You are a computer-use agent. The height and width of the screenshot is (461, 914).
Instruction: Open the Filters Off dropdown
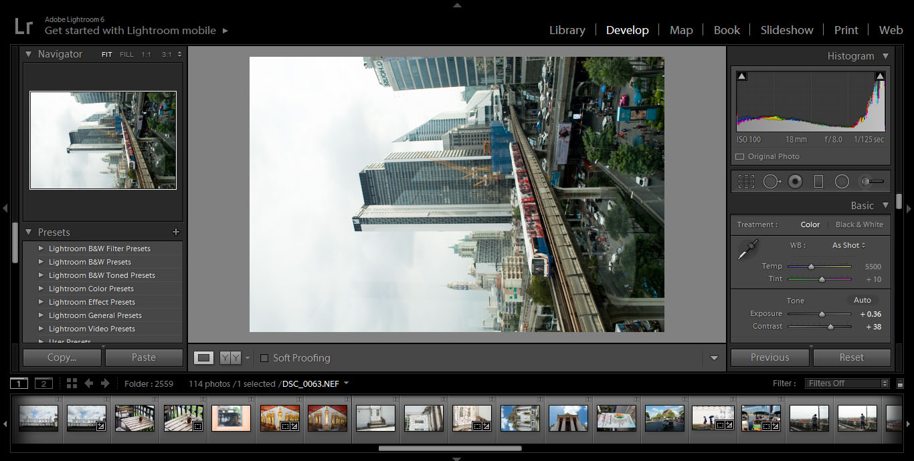pos(847,383)
